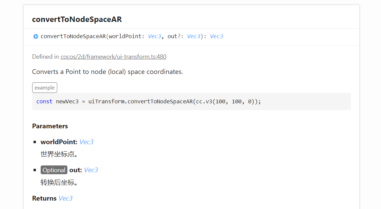This screenshot has height=209, width=381.
Task: Click the square bullet before worldPoint
Action: pos(35,142)
